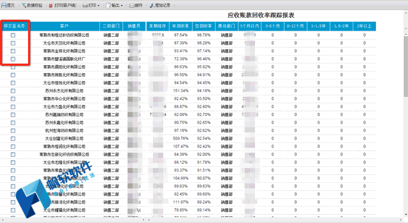Tick the checkbox for 苏州嘉瑞纺织有限公司

[13, 115]
